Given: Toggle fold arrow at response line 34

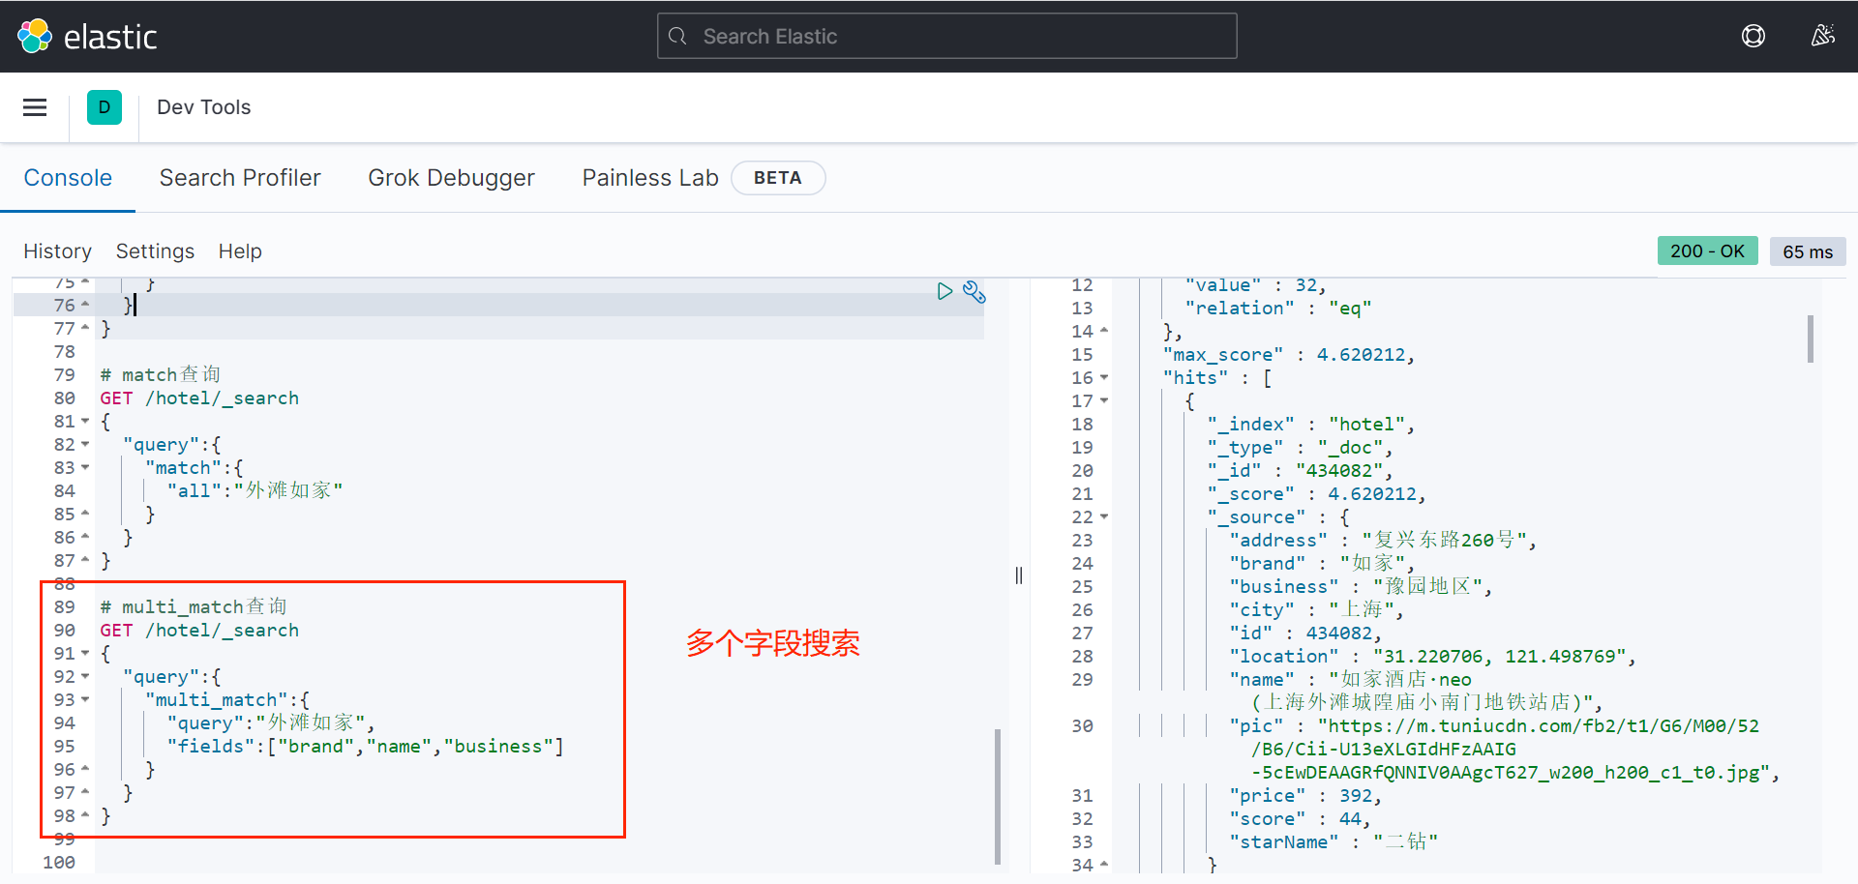Looking at the screenshot, I should pyautogui.click(x=1104, y=865).
